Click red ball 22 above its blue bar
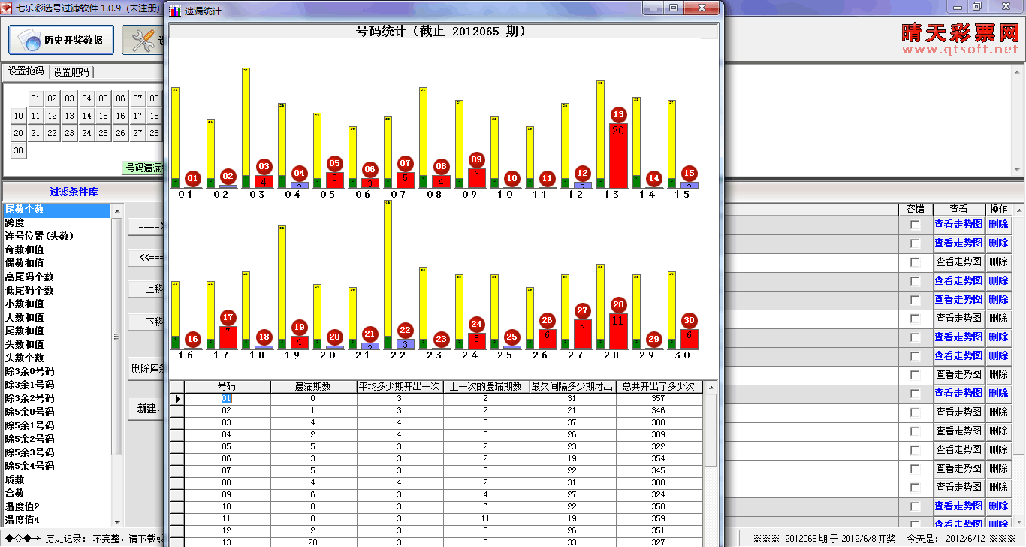 pos(405,330)
